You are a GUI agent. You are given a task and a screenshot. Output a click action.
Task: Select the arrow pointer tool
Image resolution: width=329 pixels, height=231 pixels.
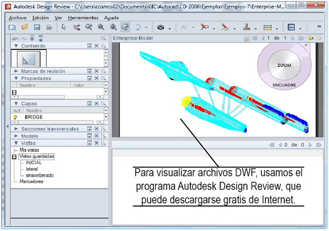coord(64,27)
